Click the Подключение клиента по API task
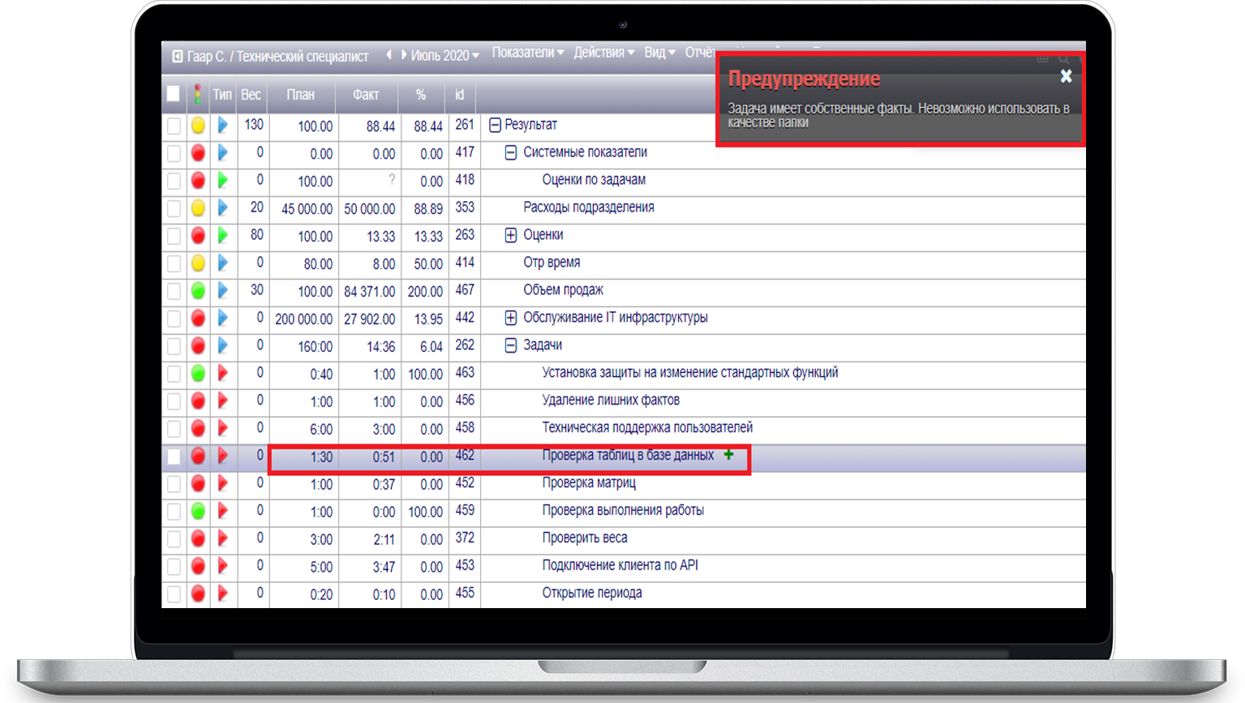Screen dimensions: 1245x703 620,566
